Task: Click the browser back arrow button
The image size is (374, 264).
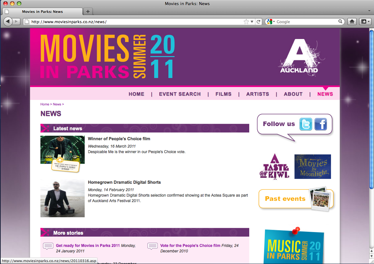Action: coord(8,22)
